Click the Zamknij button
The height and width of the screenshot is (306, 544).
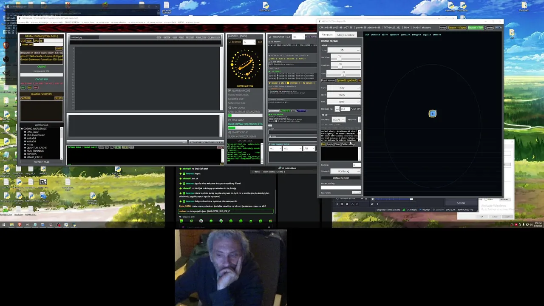(489, 28)
